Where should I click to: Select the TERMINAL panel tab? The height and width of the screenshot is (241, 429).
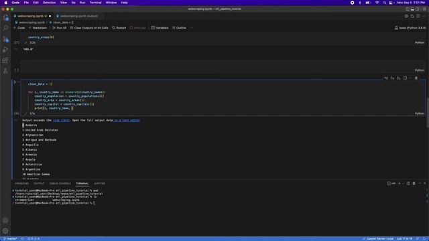(x=82, y=183)
